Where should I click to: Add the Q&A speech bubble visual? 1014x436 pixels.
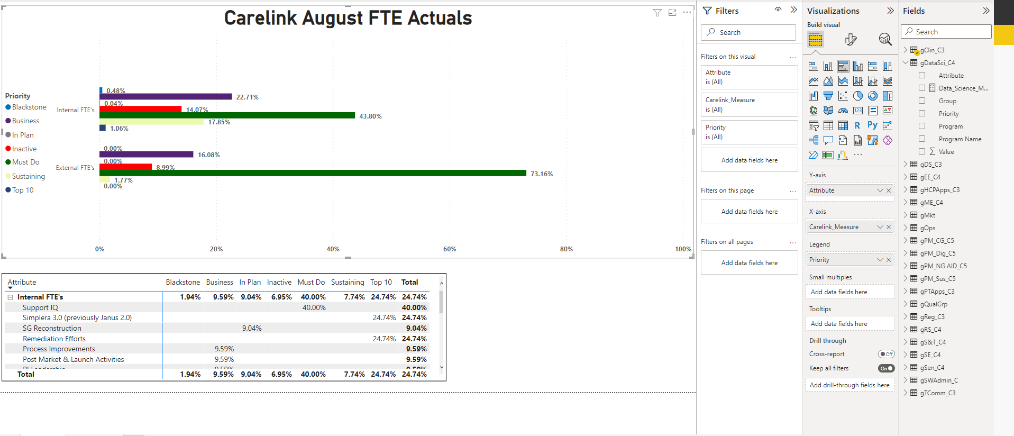[828, 140]
